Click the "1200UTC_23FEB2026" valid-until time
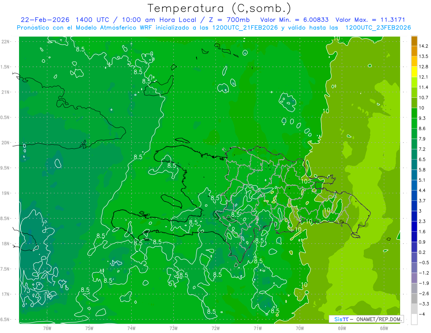Image resolution: width=431 pixels, height=333 pixels. tap(378, 28)
